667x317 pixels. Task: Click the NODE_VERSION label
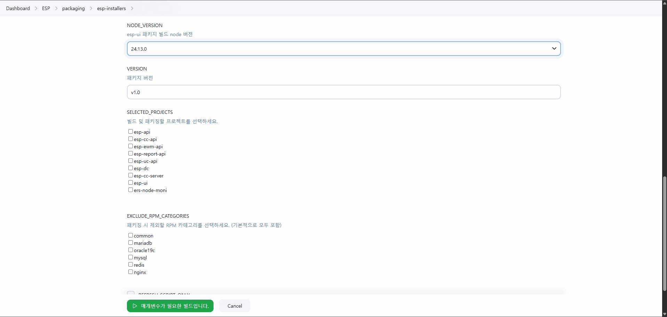(x=145, y=25)
